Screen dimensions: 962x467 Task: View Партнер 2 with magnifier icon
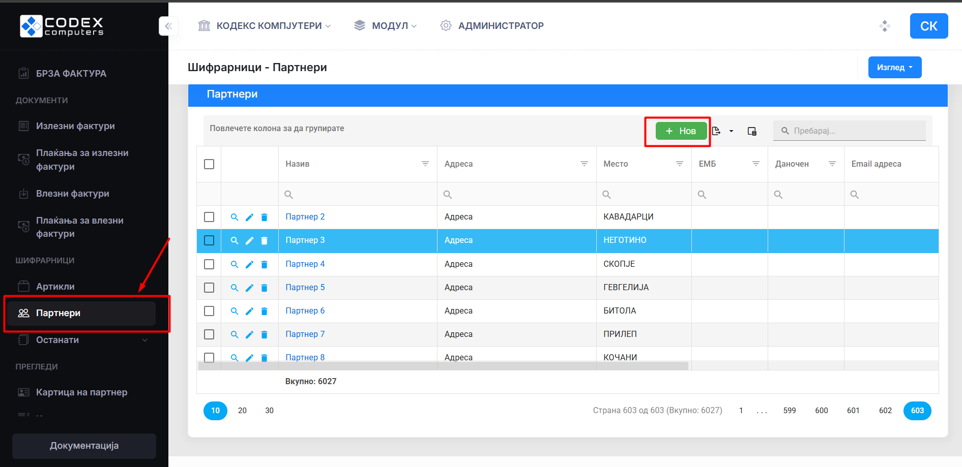[235, 217]
